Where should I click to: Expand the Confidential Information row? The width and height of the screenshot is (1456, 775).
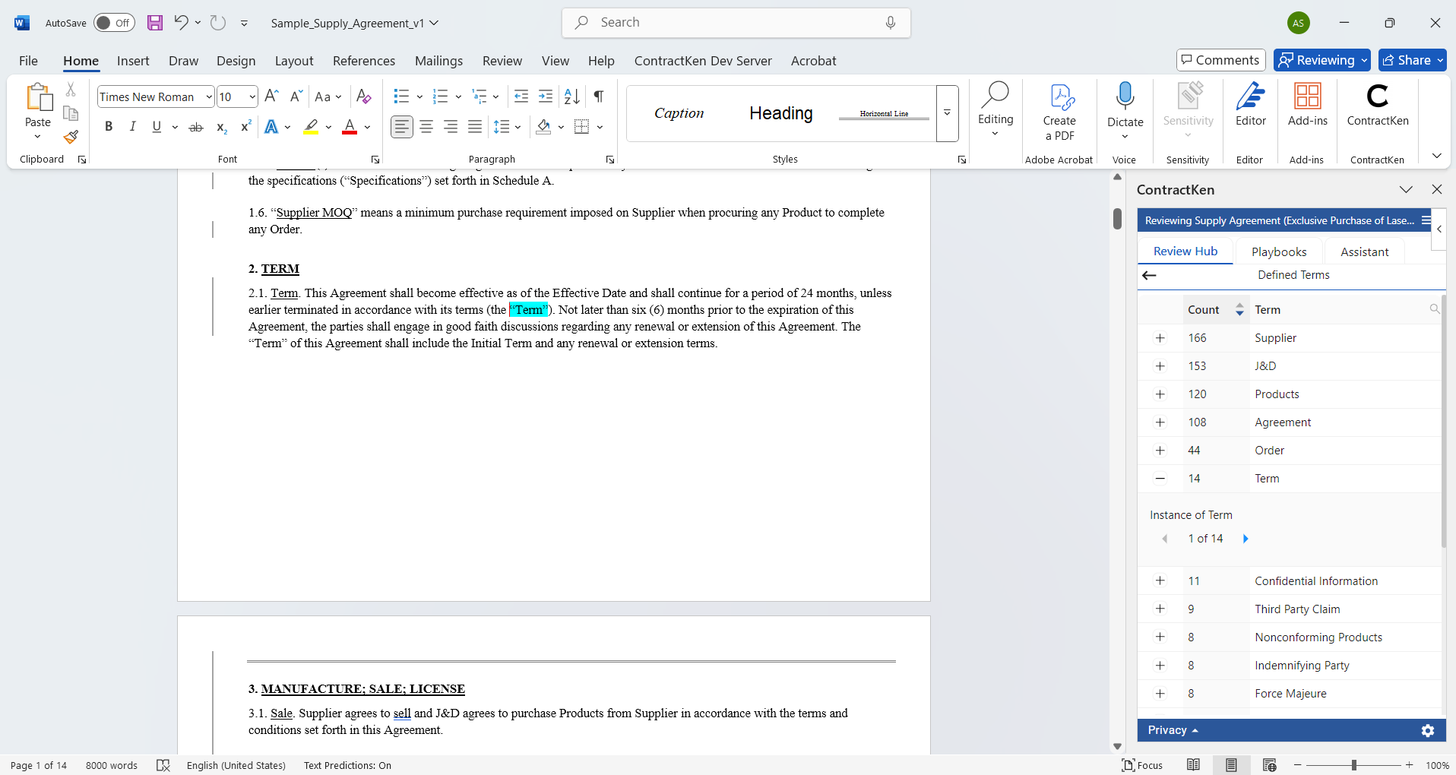tap(1160, 581)
